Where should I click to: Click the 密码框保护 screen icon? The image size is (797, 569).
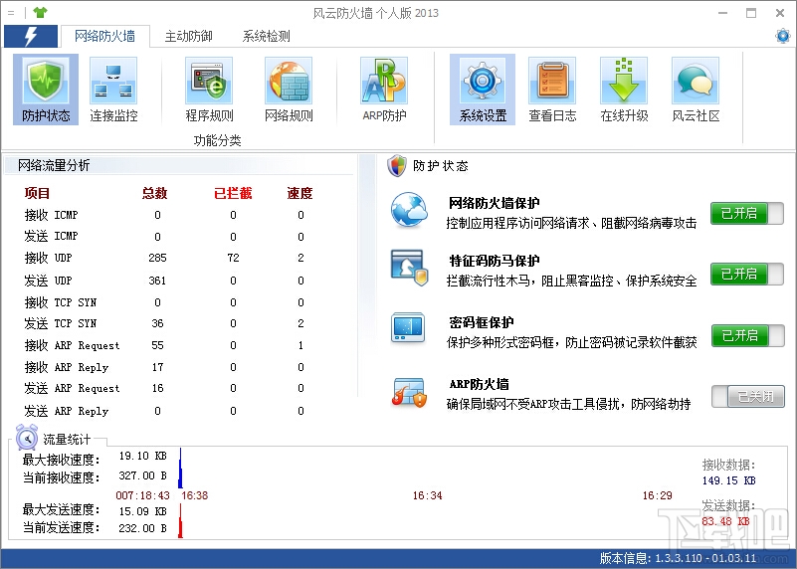pos(408,328)
